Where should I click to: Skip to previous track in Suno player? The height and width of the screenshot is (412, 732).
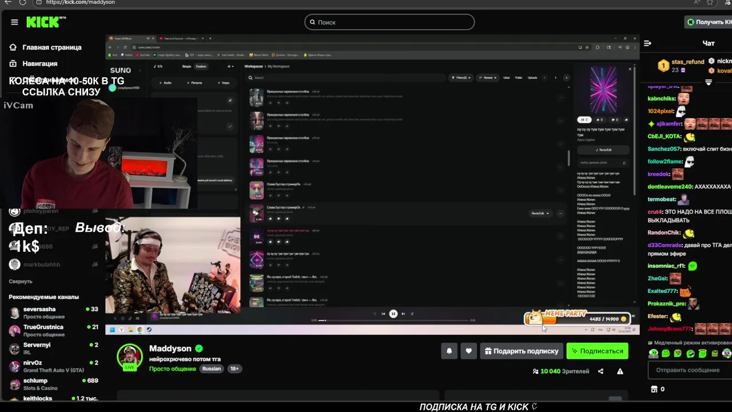(383, 314)
